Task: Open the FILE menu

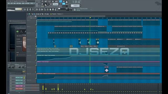Action: (9, 3)
